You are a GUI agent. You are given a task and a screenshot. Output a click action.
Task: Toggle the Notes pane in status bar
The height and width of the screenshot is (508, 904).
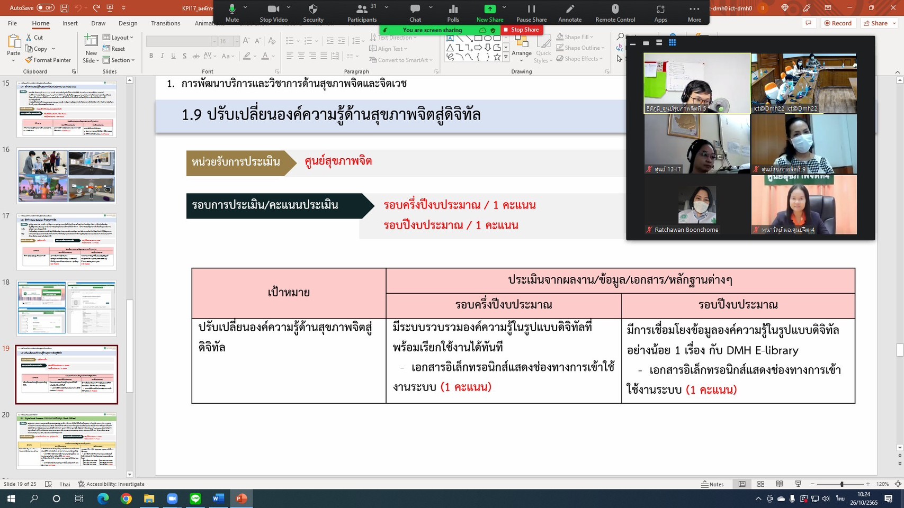(712, 484)
